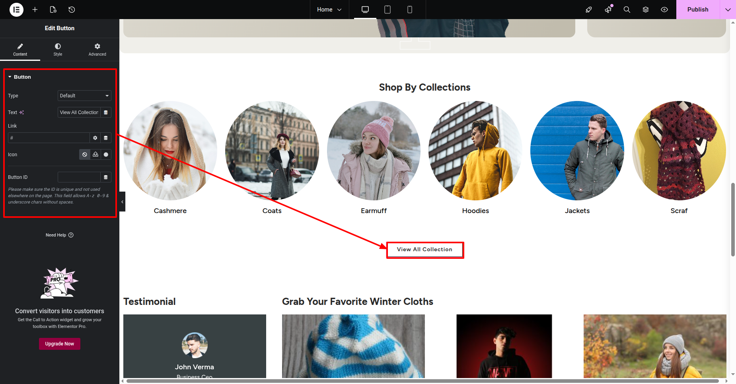Open the Finder search icon
This screenshot has width=736, height=384.
627,10
